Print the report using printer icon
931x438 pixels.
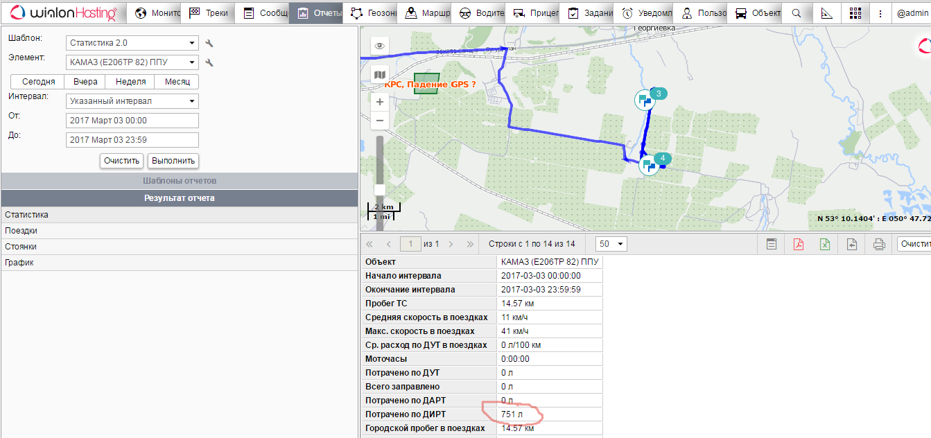pyautogui.click(x=879, y=244)
